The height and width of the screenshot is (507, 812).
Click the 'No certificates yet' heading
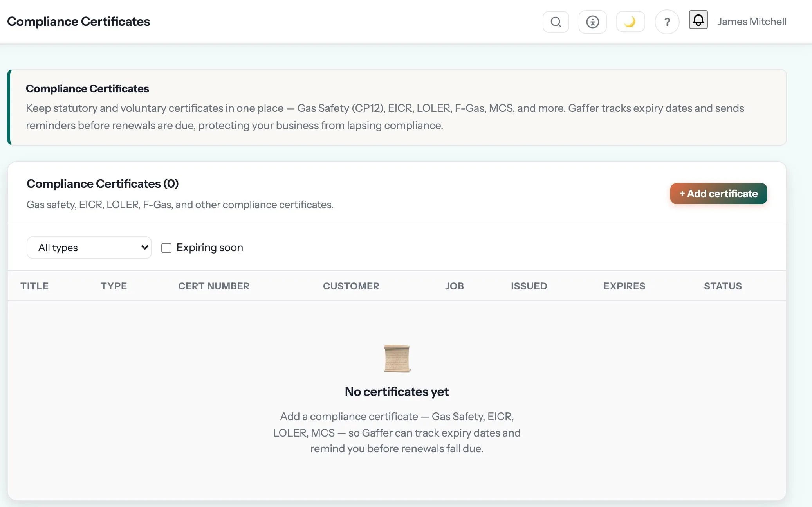(397, 392)
